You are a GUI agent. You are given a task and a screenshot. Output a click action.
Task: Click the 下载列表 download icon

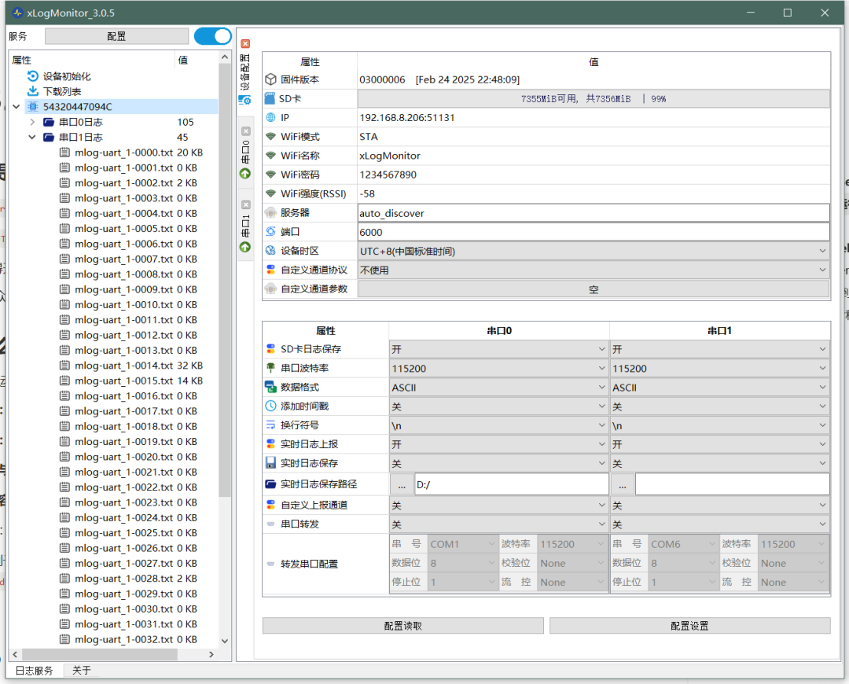(x=32, y=91)
